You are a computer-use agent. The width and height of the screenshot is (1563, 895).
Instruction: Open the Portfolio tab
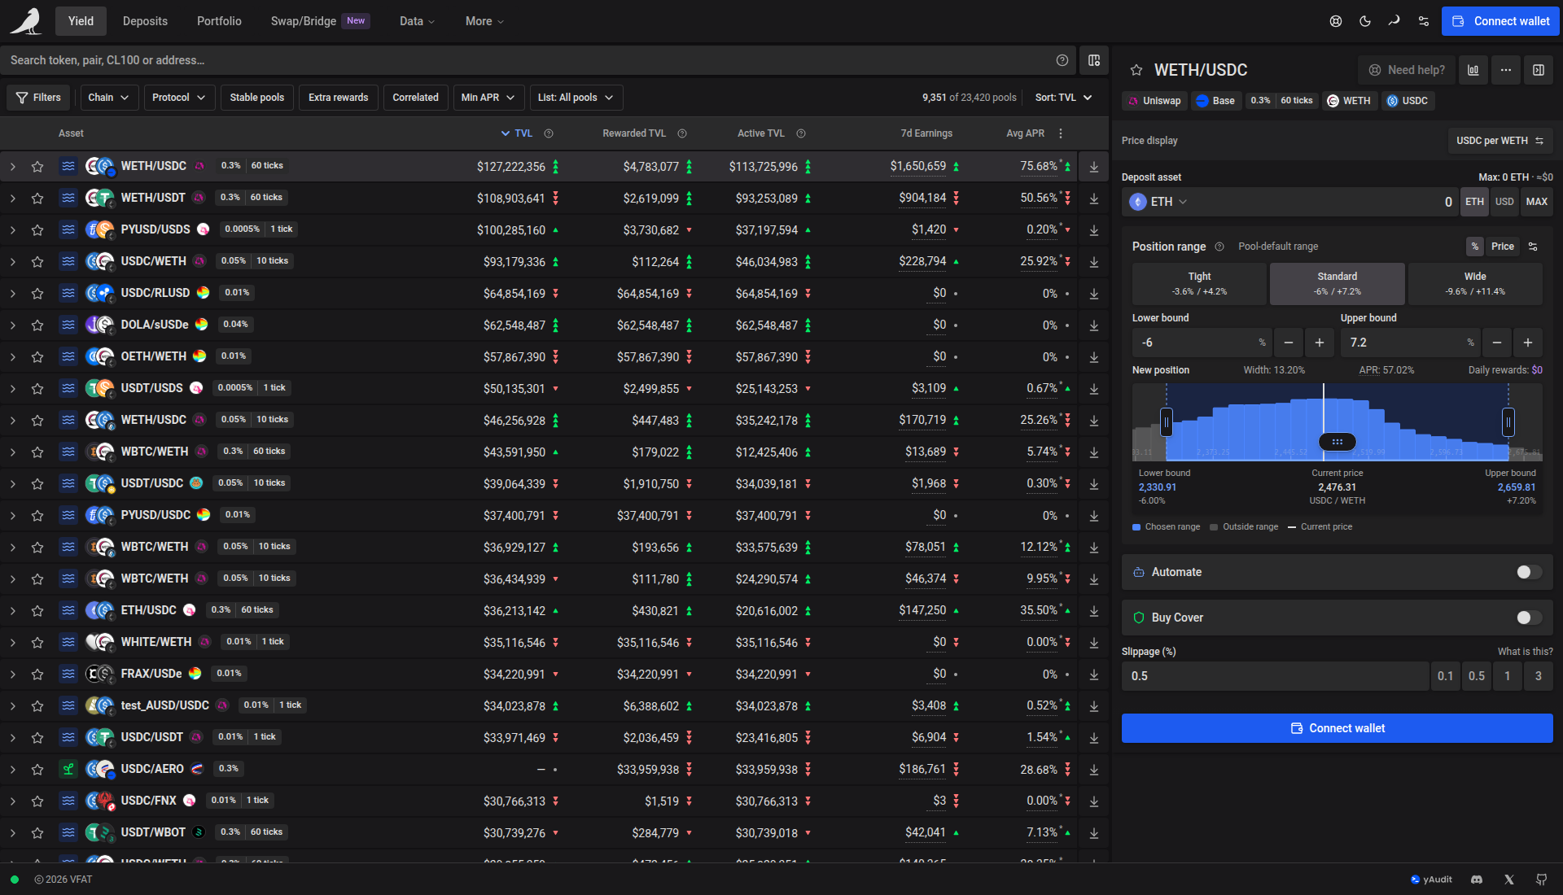[219, 21]
